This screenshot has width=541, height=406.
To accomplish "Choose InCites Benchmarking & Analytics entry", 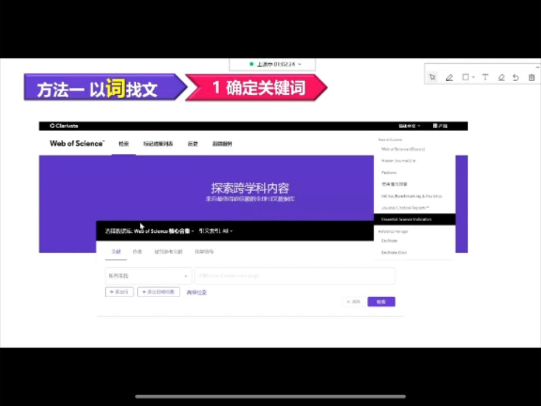I will 411,196.
